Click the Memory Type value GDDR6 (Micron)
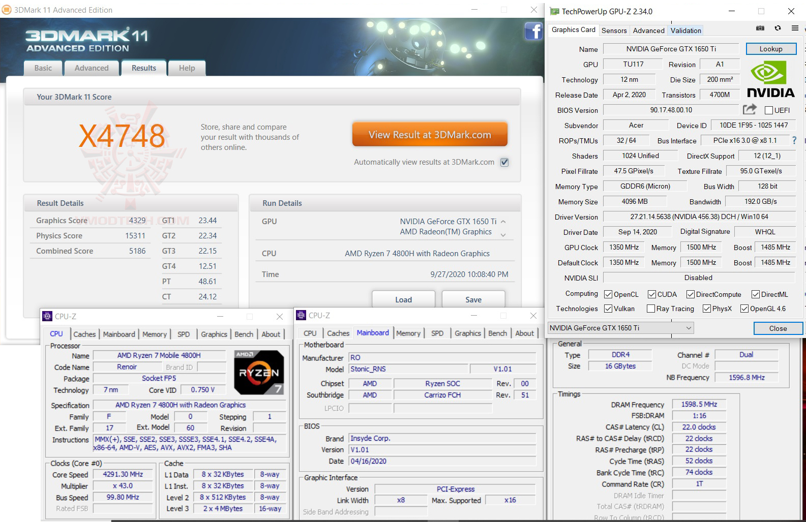The width and height of the screenshot is (806, 522). pyautogui.click(x=645, y=186)
